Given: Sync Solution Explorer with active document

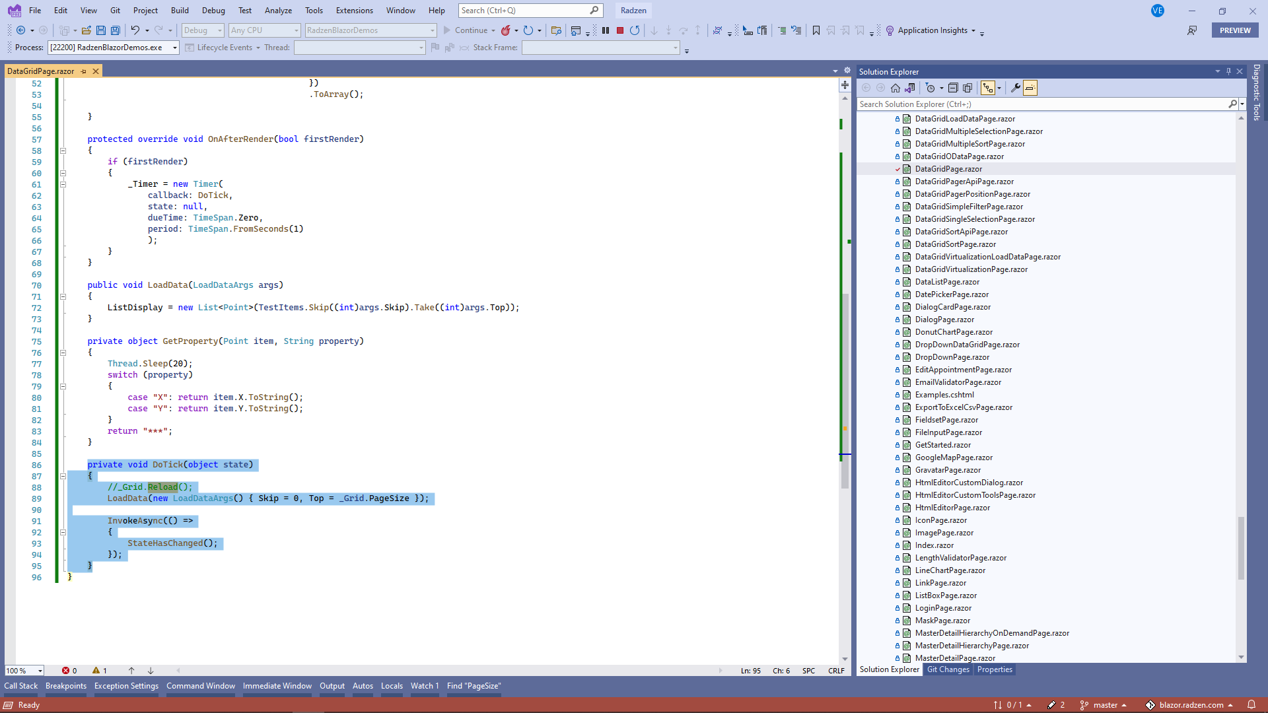Looking at the screenshot, I should (910, 87).
